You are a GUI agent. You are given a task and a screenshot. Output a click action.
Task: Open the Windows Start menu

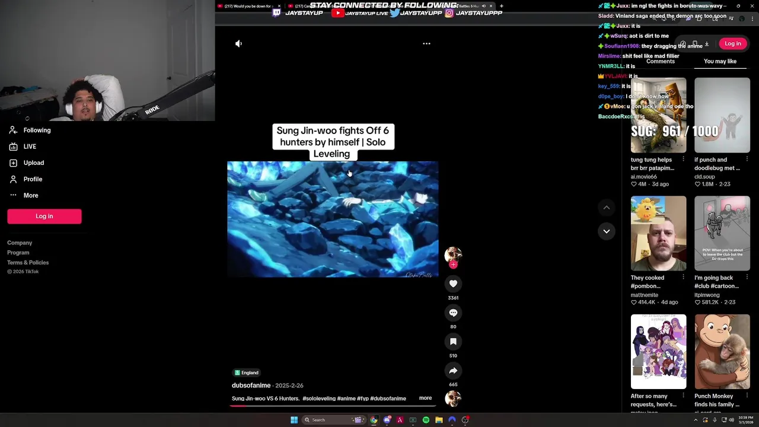click(x=294, y=420)
